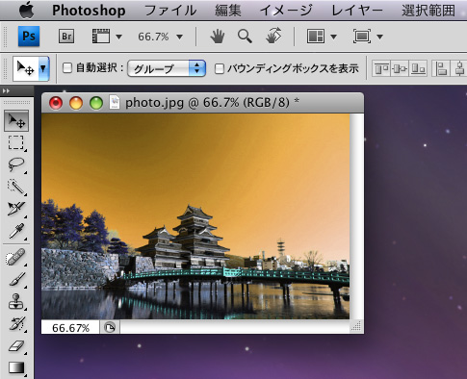The height and width of the screenshot is (379, 467).
Task: Click the photo.jpg window title text
Action: tap(212, 103)
